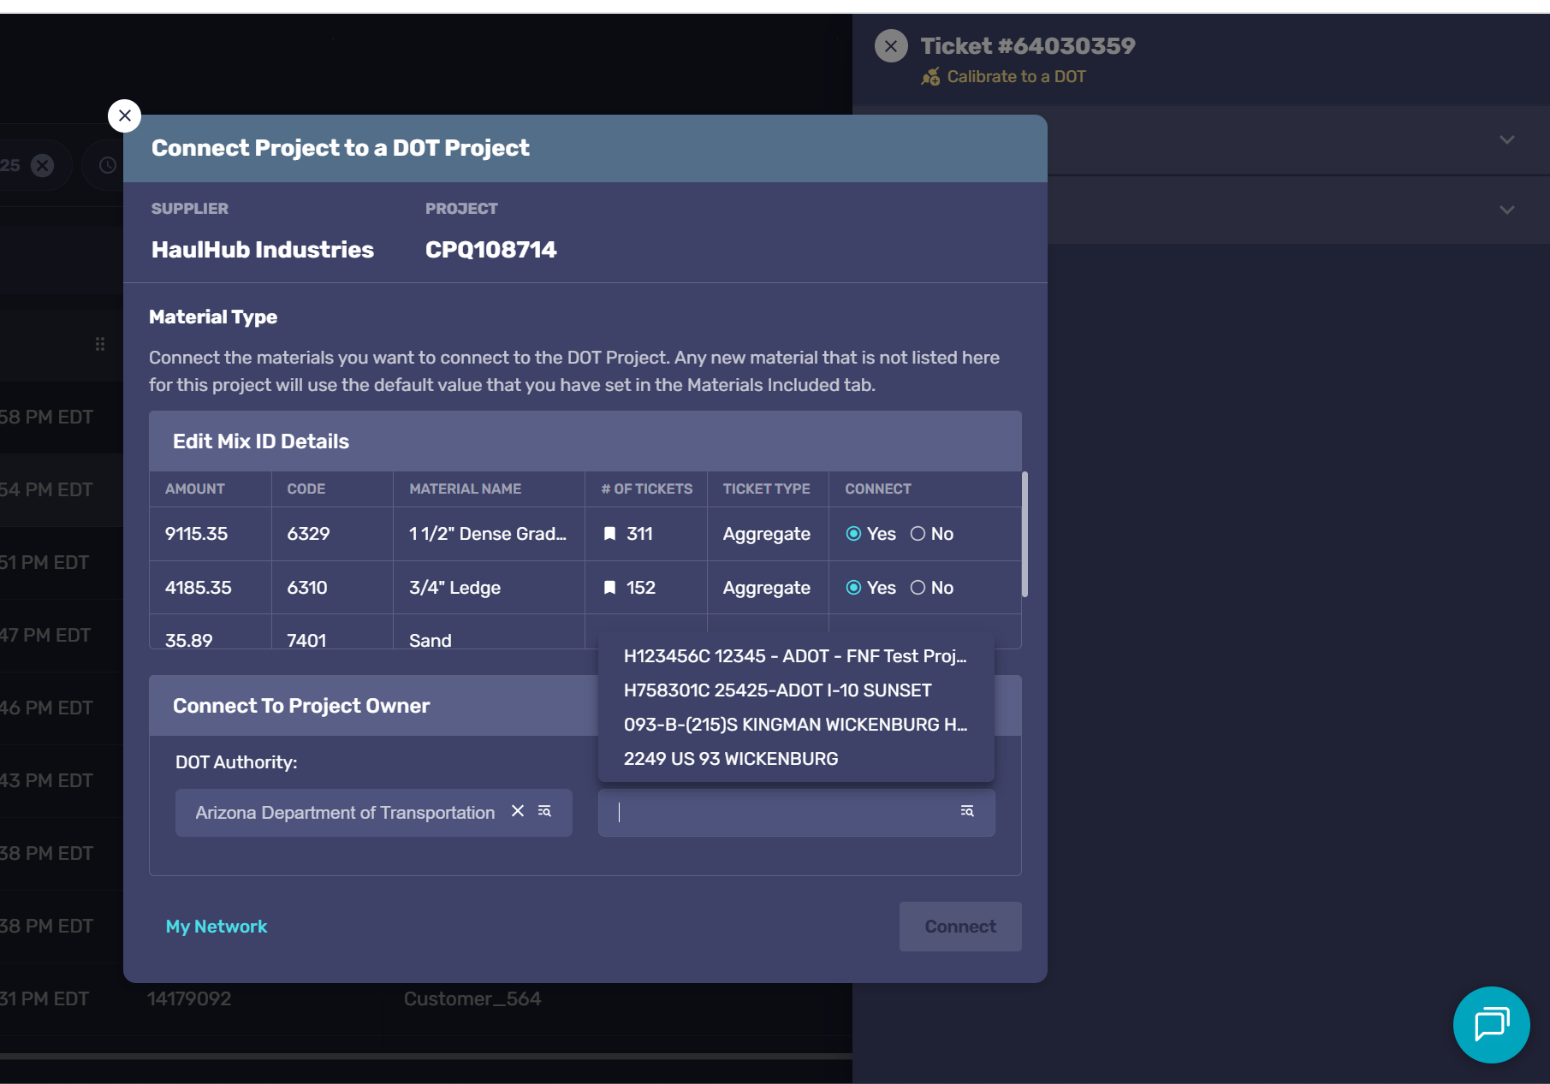Expand the first collapsed ticket section chevron
Screen dimensions: 1550x1084
1506,140
